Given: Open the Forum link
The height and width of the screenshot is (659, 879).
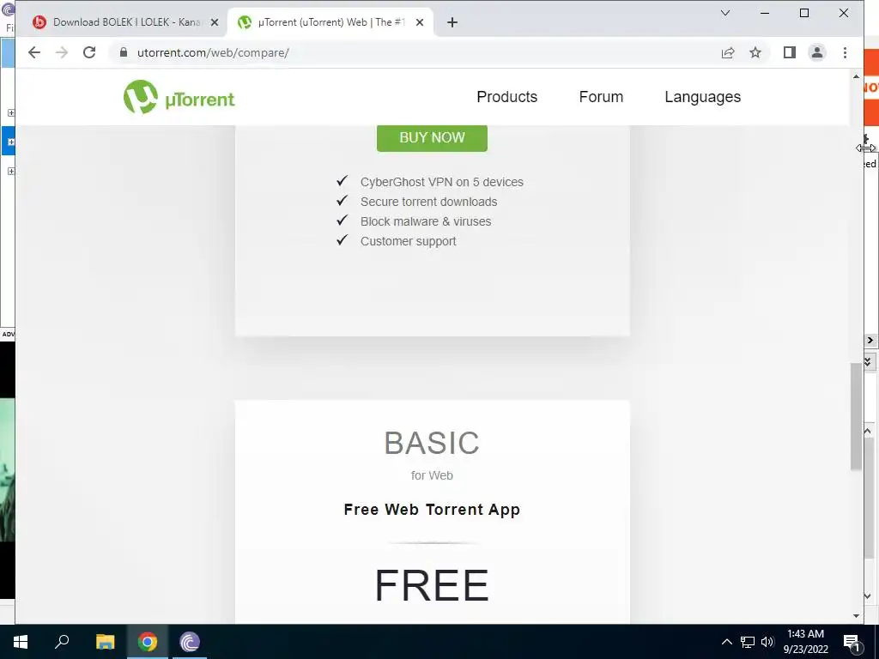Looking at the screenshot, I should tap(601, 97).
